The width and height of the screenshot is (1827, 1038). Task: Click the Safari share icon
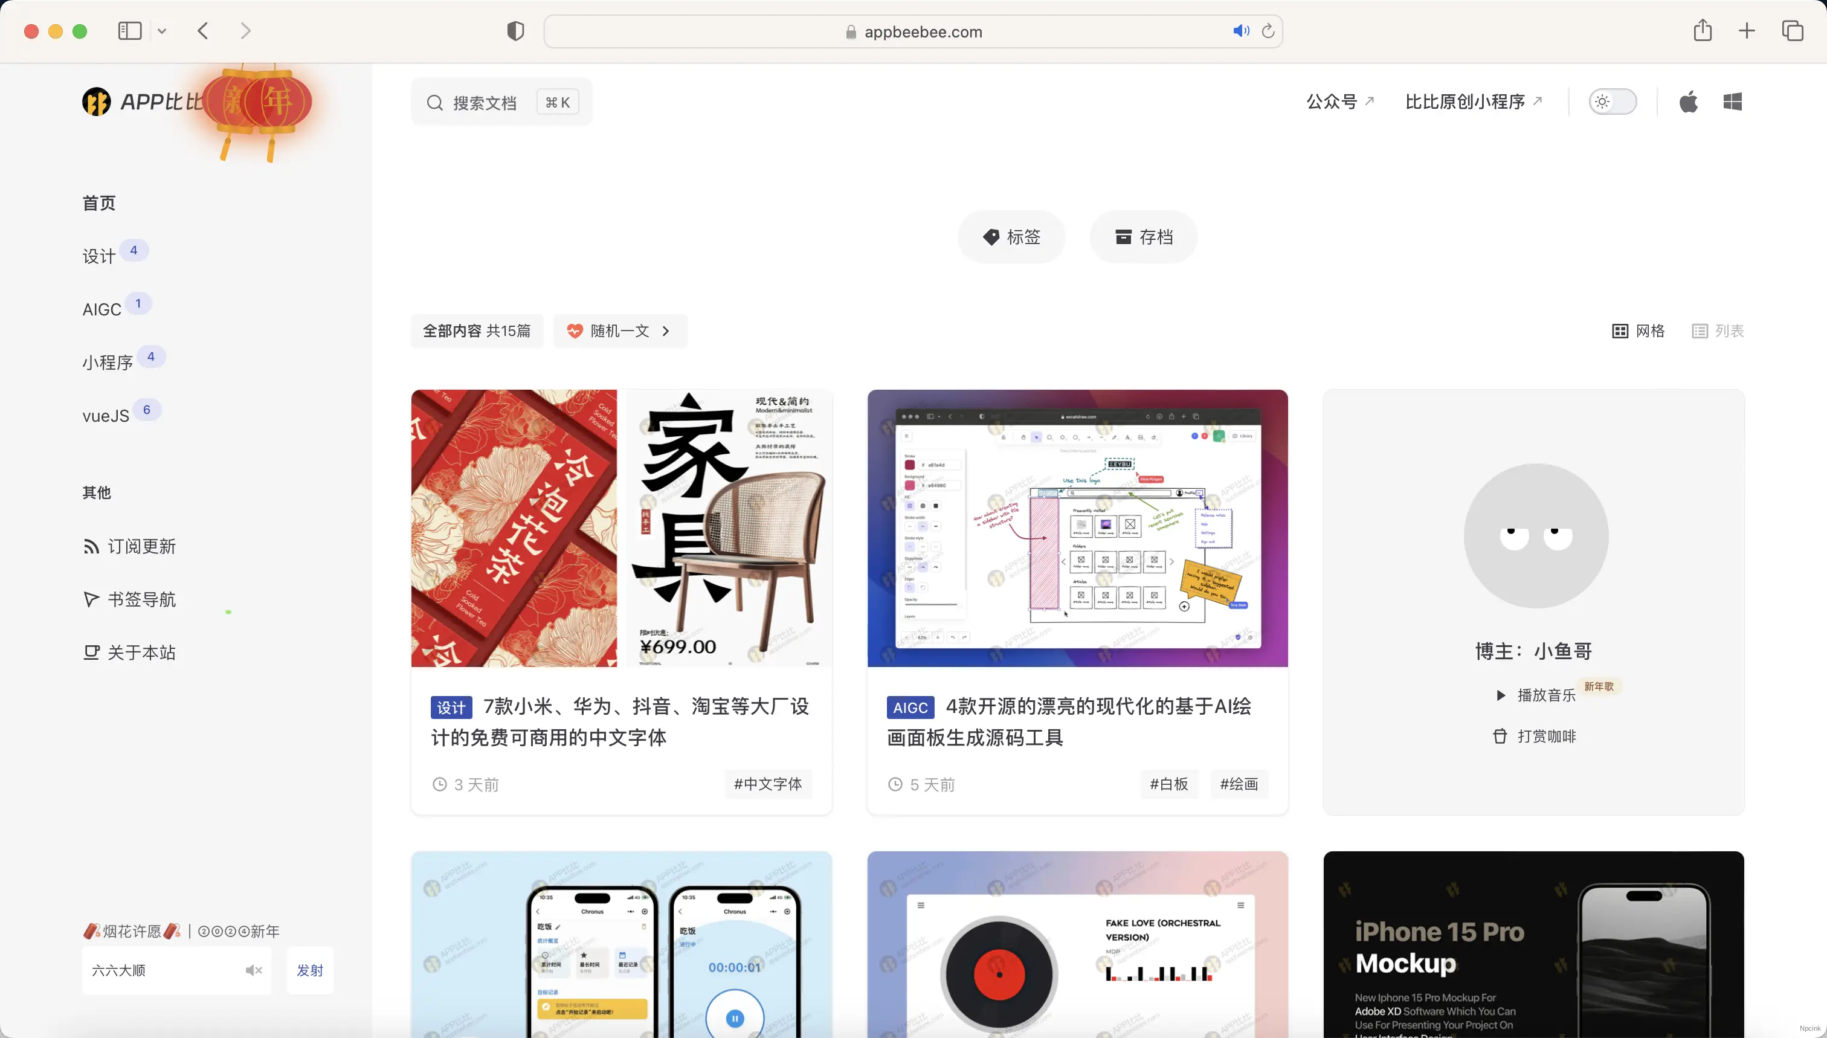click(1703, 31)
